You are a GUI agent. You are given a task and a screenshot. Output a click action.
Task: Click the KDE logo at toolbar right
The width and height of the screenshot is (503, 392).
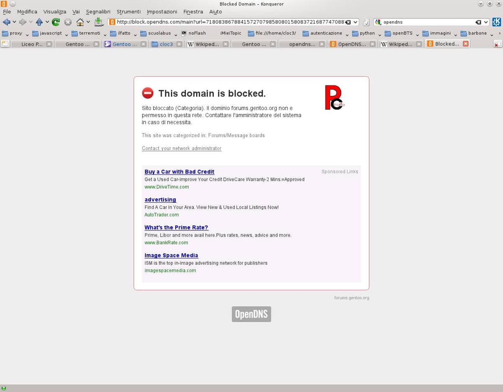(x=497, y=22)
